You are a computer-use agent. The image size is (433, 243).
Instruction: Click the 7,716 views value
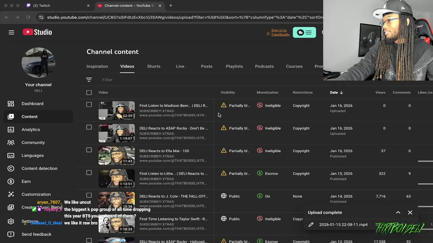[380, 196]
